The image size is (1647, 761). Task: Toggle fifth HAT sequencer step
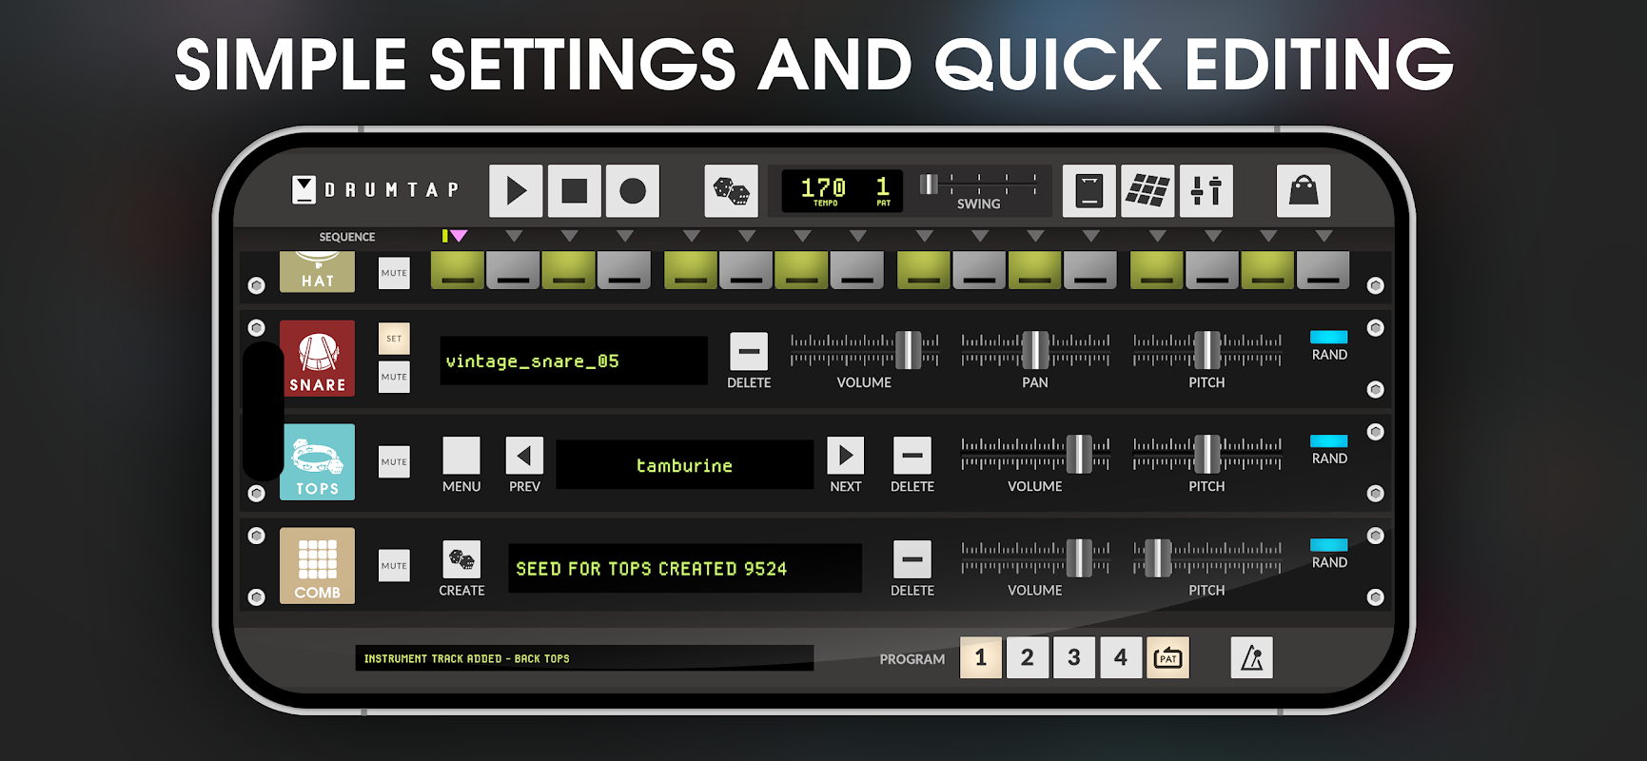tap(690, 270)
